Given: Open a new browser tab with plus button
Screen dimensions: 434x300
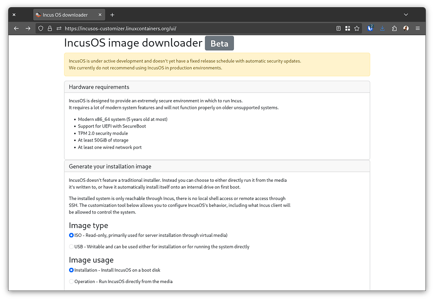Looking at the screenshot, I should (112, 14).
